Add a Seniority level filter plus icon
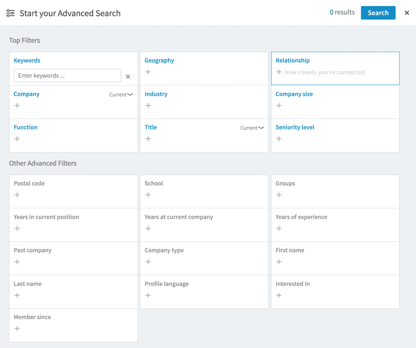The image size is (416, 348). click(279, 139)
